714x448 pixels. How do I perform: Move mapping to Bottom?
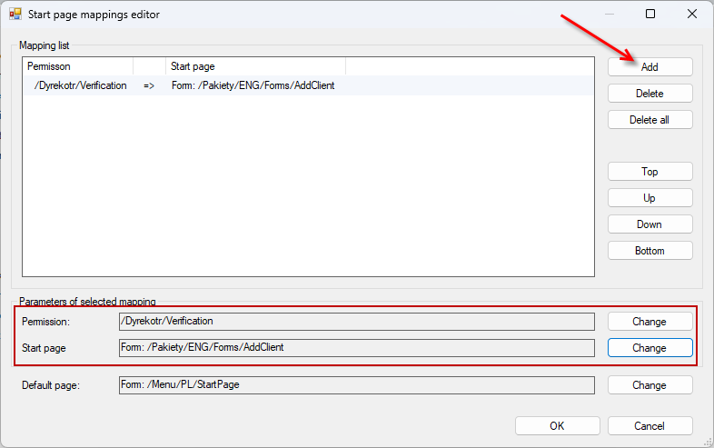pyautogui.click(x=650, y=251)
